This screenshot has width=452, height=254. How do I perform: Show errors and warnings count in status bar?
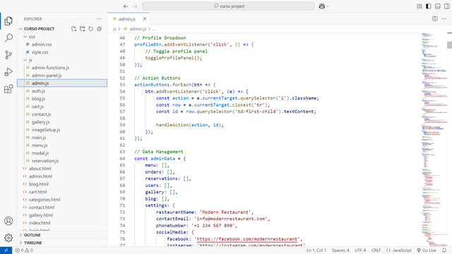[x=24, y=250]
